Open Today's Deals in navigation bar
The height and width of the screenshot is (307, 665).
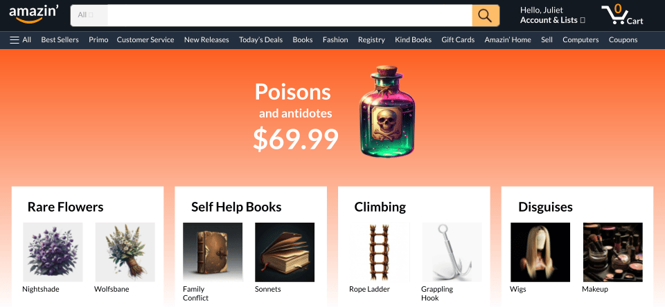click(261, 40)
